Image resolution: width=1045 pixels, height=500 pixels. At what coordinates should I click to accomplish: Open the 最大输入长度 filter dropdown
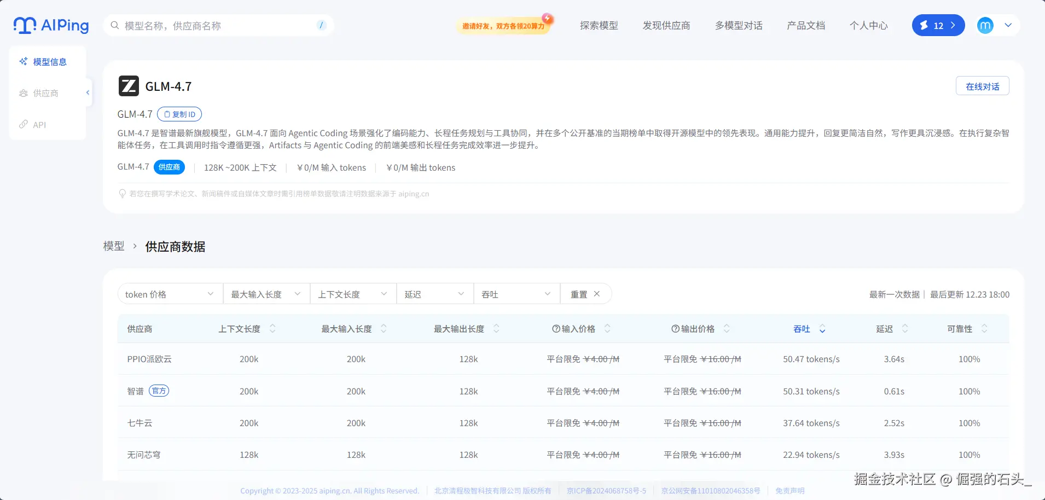click(266, 294)
